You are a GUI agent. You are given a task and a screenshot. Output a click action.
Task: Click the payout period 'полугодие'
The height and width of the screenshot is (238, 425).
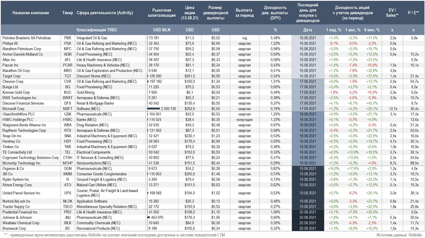(244, 120)
